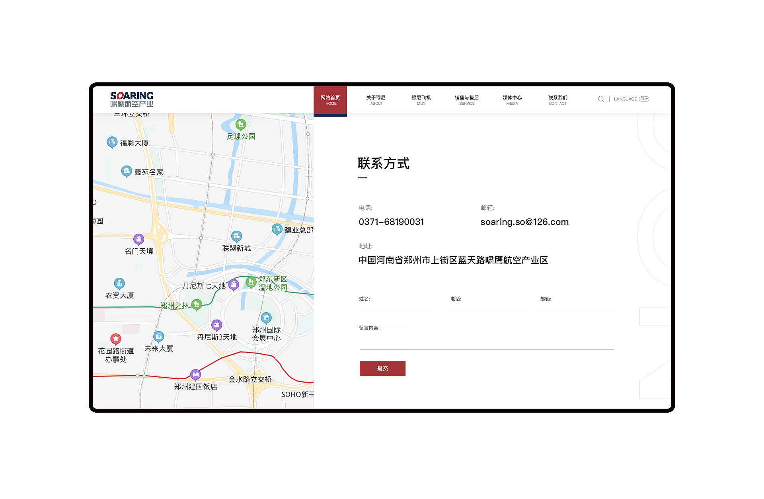Open 联系我们 CONTACT menu item

(558, 100)
